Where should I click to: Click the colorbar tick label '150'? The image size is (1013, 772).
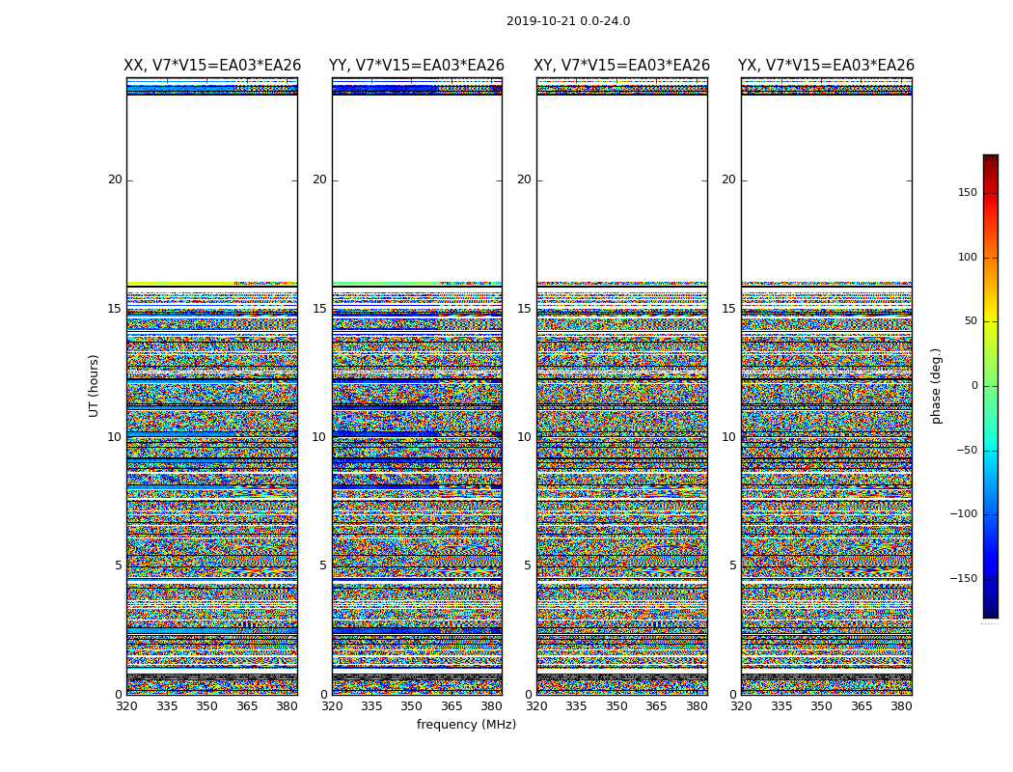(x=968, y=192)
